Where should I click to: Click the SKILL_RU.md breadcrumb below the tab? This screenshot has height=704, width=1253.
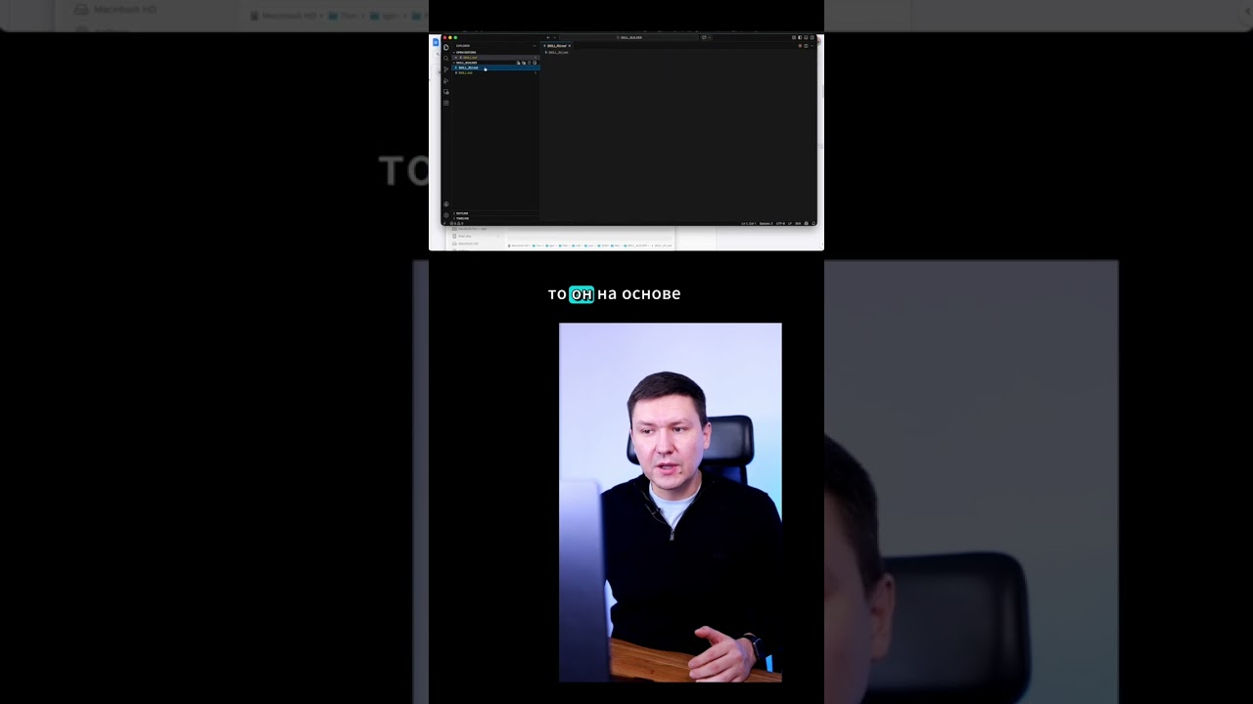coord(558,52)
